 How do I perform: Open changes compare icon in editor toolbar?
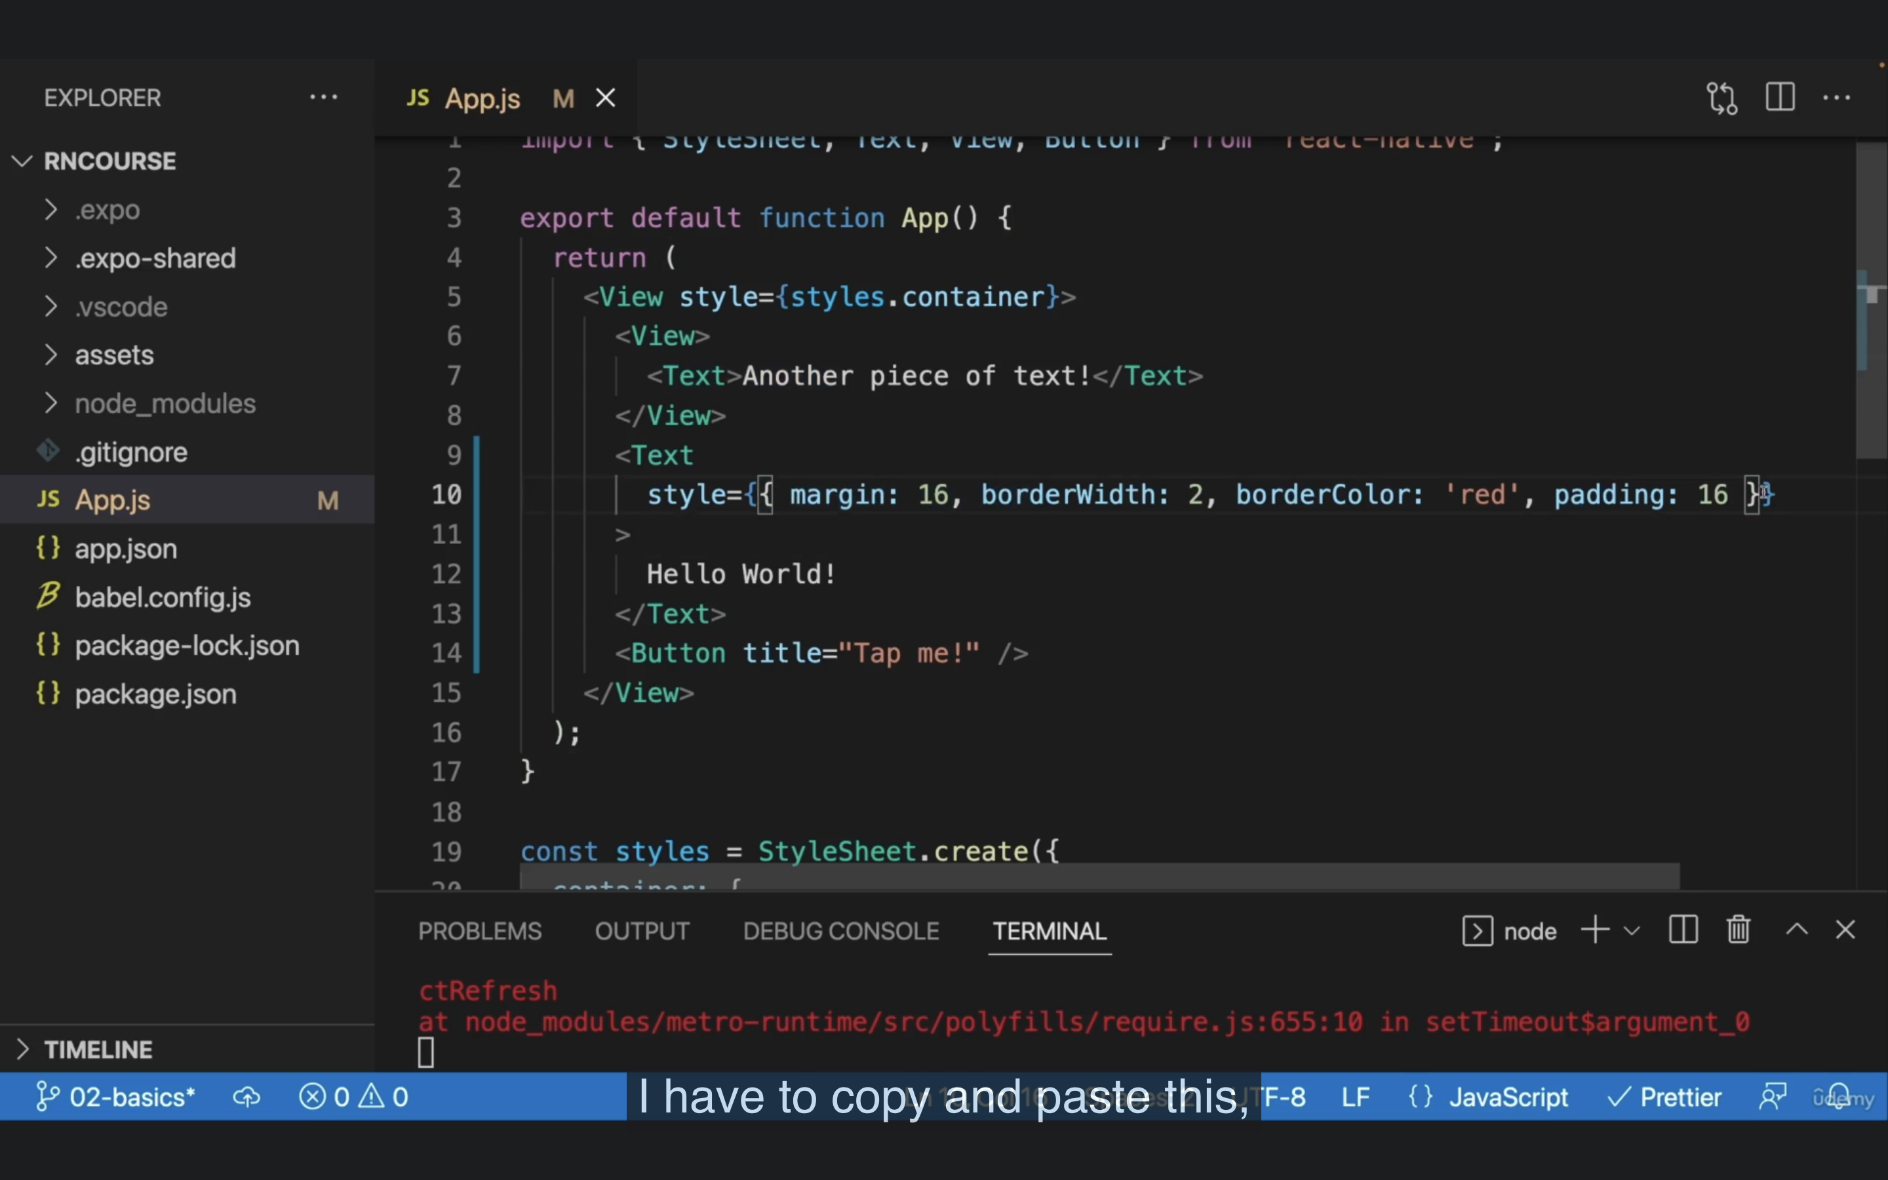[x=1721, y=98]
